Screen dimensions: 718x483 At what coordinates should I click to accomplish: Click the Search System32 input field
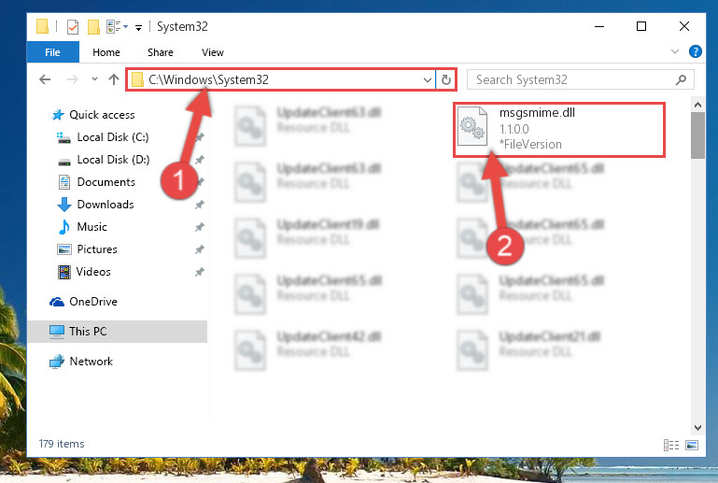[x=573, y=79]
